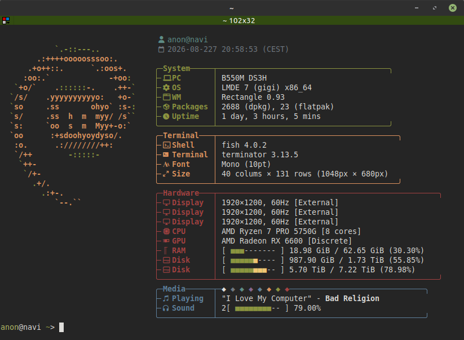Click the white diamond color swatch
464x340 pixels.
coord(224,289)
